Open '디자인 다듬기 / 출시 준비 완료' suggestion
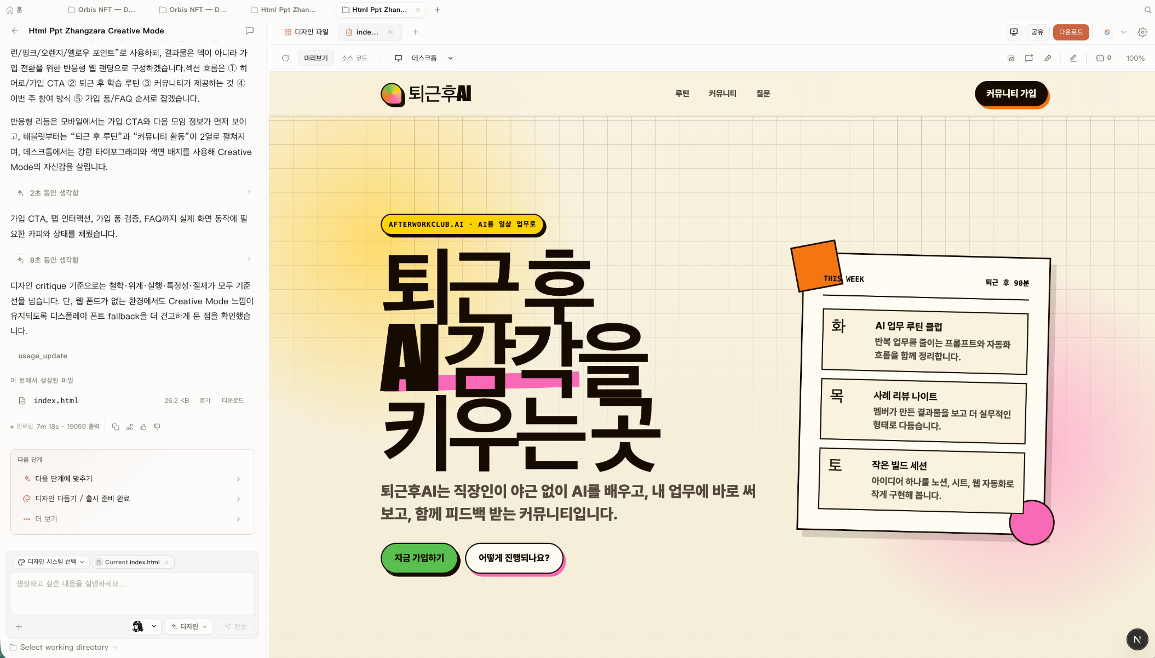This screenshot has width=1155, height=658. pyautogui.click(x=132, y=499)
